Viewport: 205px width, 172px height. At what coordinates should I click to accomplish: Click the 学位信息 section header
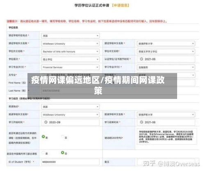[13, 28]
